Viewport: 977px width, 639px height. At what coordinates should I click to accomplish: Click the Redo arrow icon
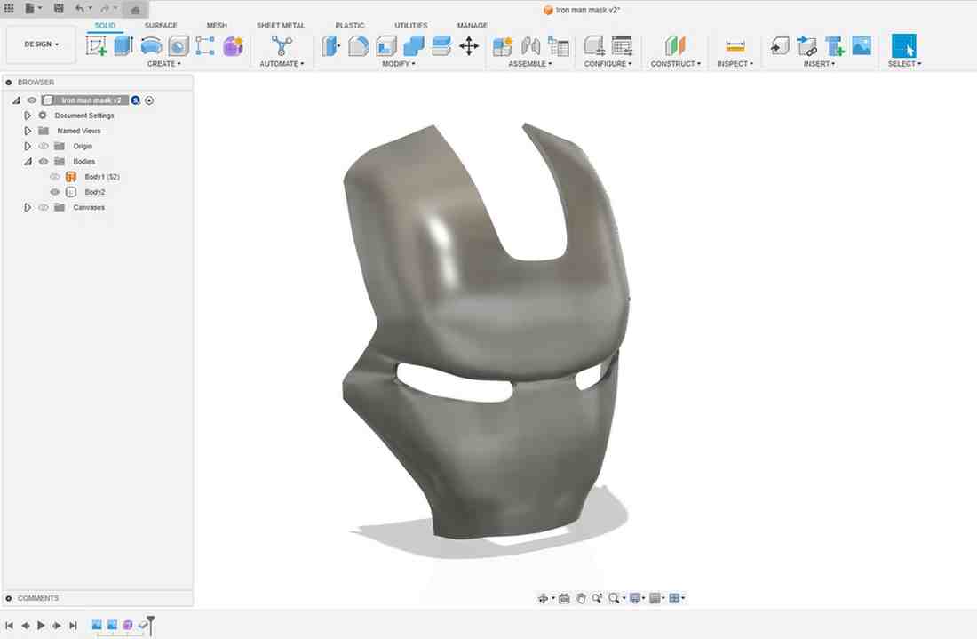pos(105,9)
